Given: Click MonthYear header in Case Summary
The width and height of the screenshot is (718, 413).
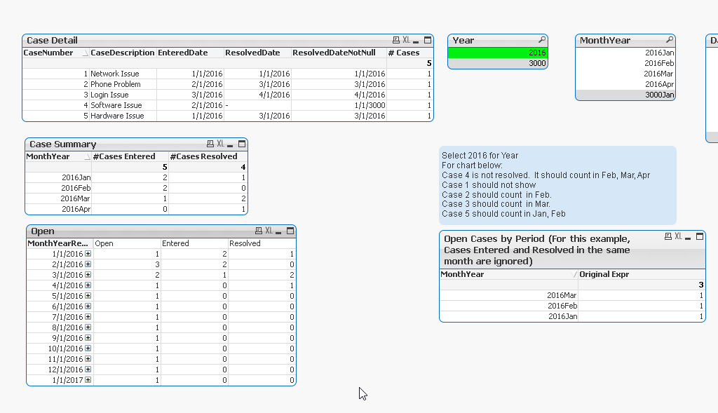Looking at the screenshot, I should click(58, 156).
